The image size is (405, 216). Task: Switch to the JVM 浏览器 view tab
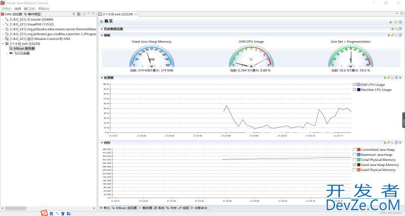click(x=12, y=14)
